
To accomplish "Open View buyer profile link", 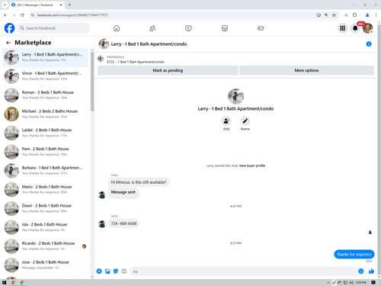I will [x=252, y=165].
